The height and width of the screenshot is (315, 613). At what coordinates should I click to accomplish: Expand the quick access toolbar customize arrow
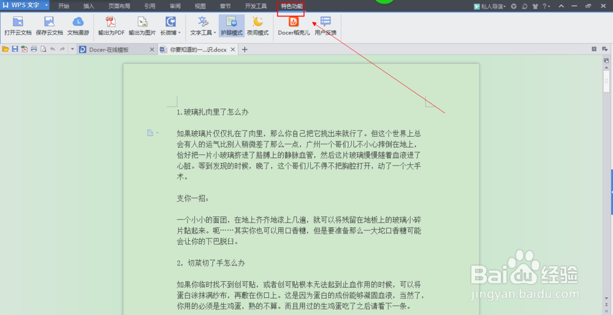coord(72,49)
